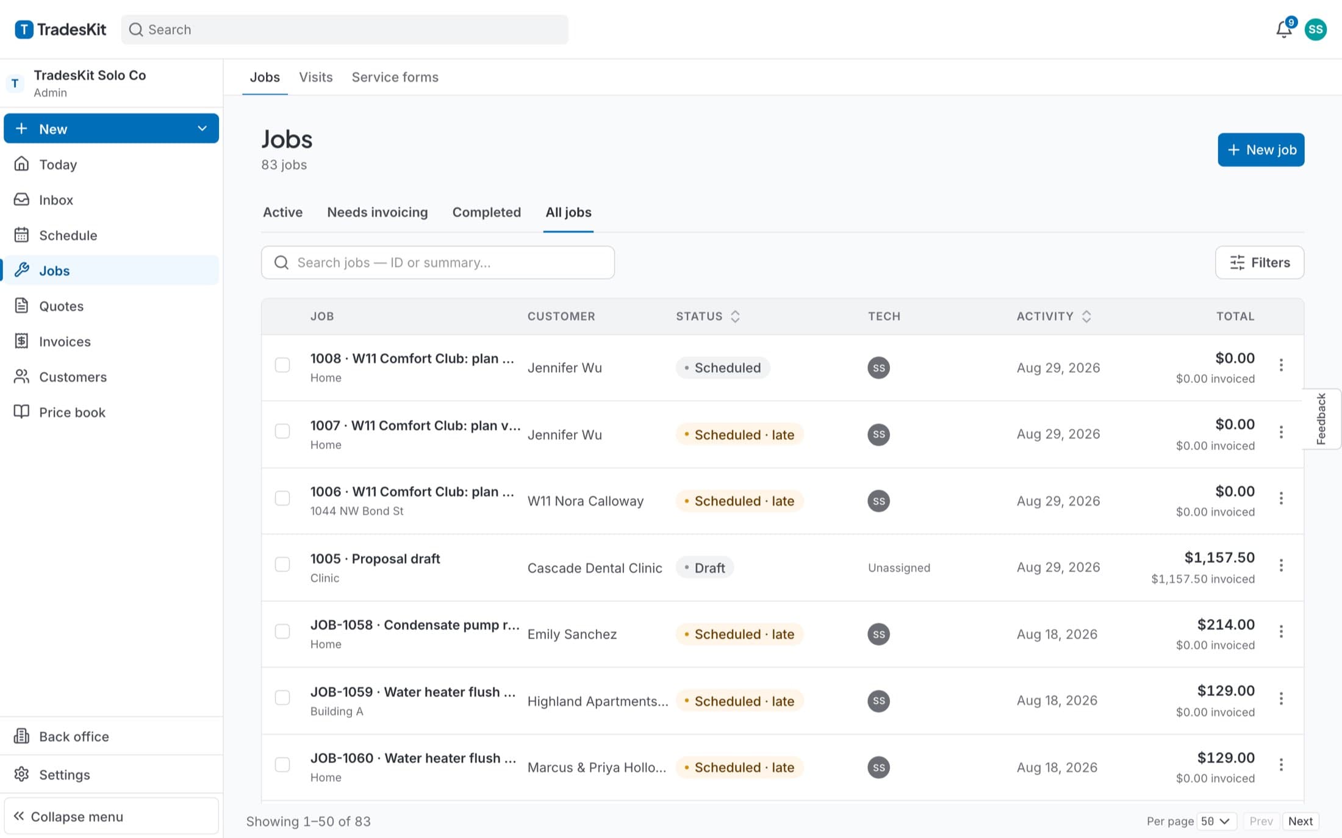1342x838 pixels.
Task: Click the Draft status badge
Action: pos(705,568)
